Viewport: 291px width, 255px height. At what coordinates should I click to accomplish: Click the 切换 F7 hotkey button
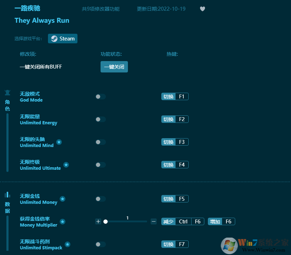click(x=175, y=244)
